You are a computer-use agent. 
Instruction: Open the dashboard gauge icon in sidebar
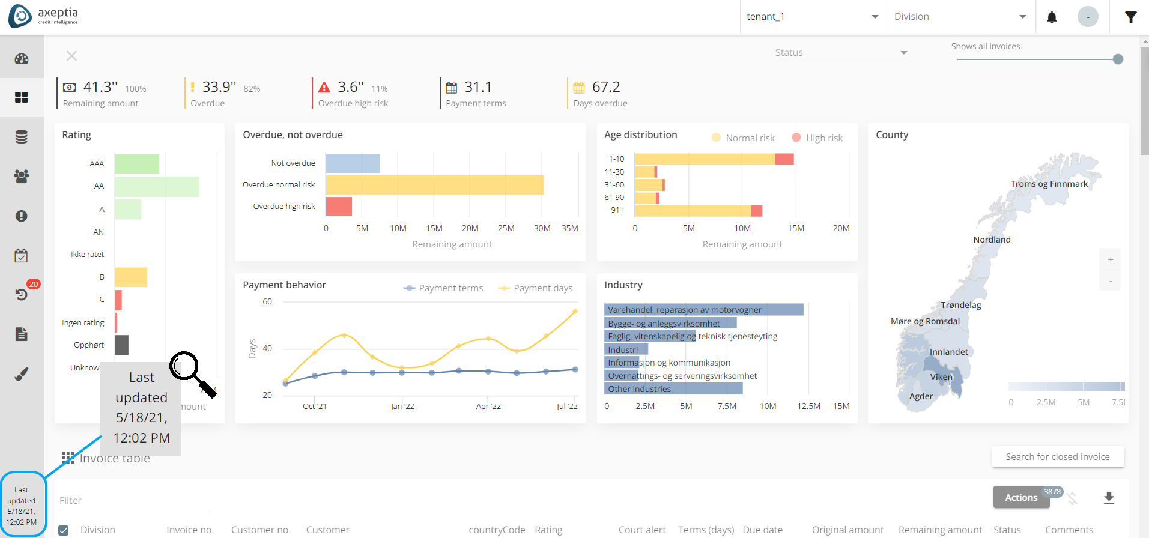[22, 58]
